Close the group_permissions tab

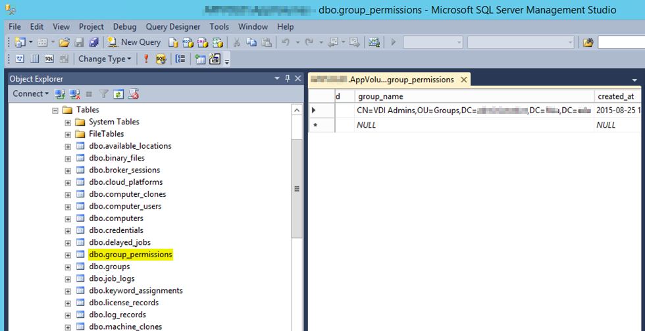click(463, 80)
